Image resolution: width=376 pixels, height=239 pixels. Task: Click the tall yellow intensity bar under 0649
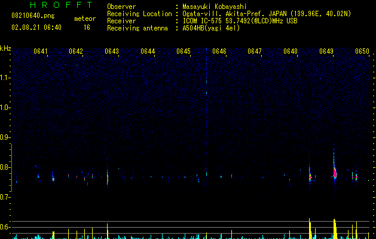pyautogui.click(x=335, y=229)
